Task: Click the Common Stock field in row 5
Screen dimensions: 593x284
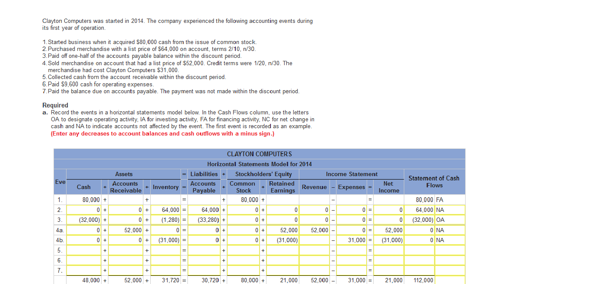Action: [x=244, y=250]
